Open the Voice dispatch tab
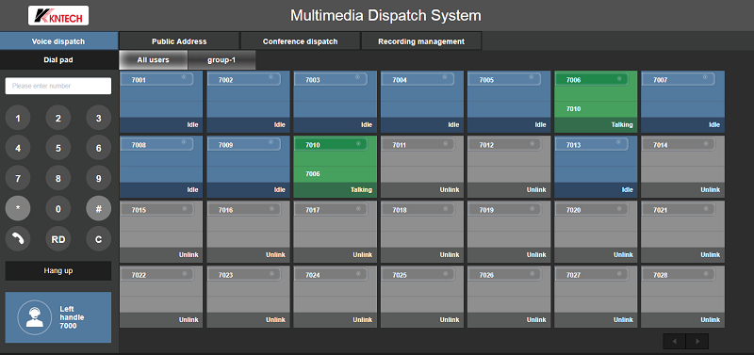 pyautogui.click(x=58, y=40)
